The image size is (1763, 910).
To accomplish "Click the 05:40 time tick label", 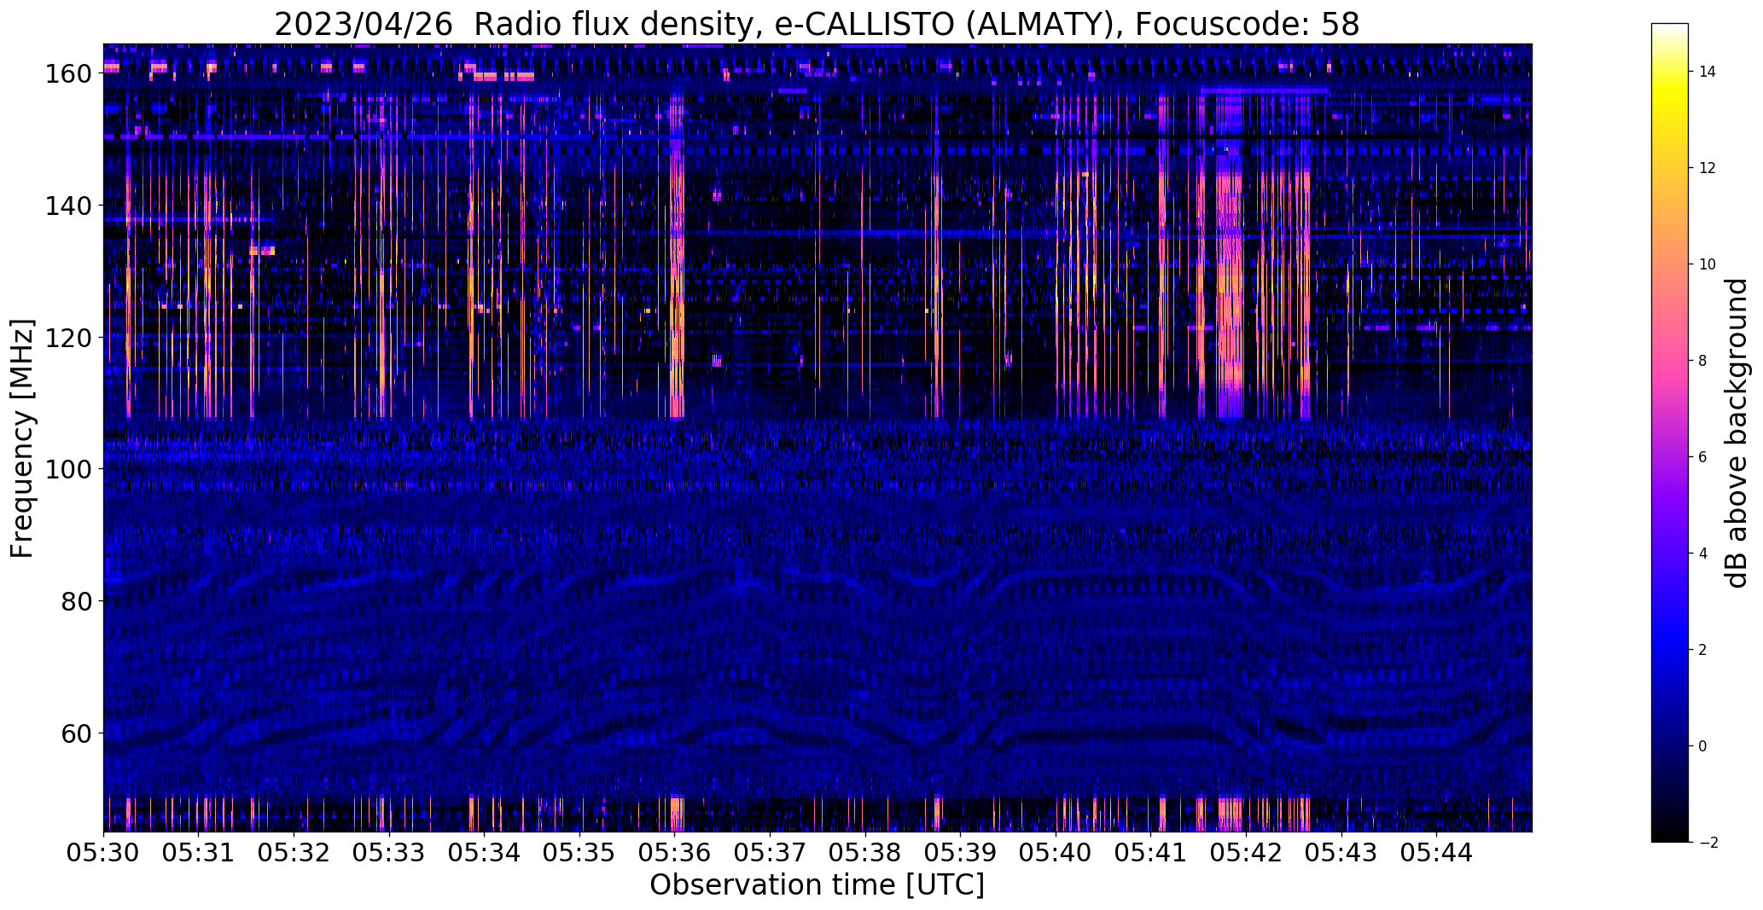I will [x=1056, y=853].
